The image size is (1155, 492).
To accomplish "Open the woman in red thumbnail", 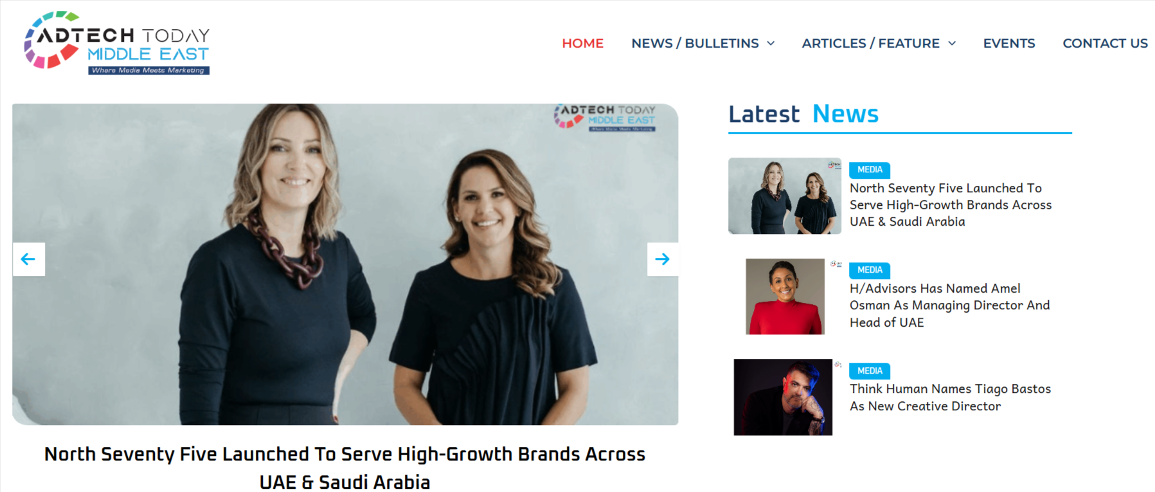I will point(785,296).
